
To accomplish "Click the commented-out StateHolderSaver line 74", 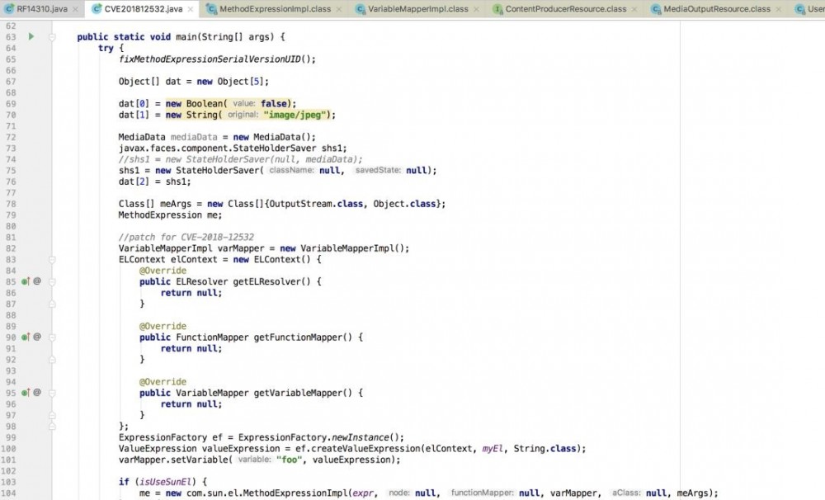I will point(240,159).
